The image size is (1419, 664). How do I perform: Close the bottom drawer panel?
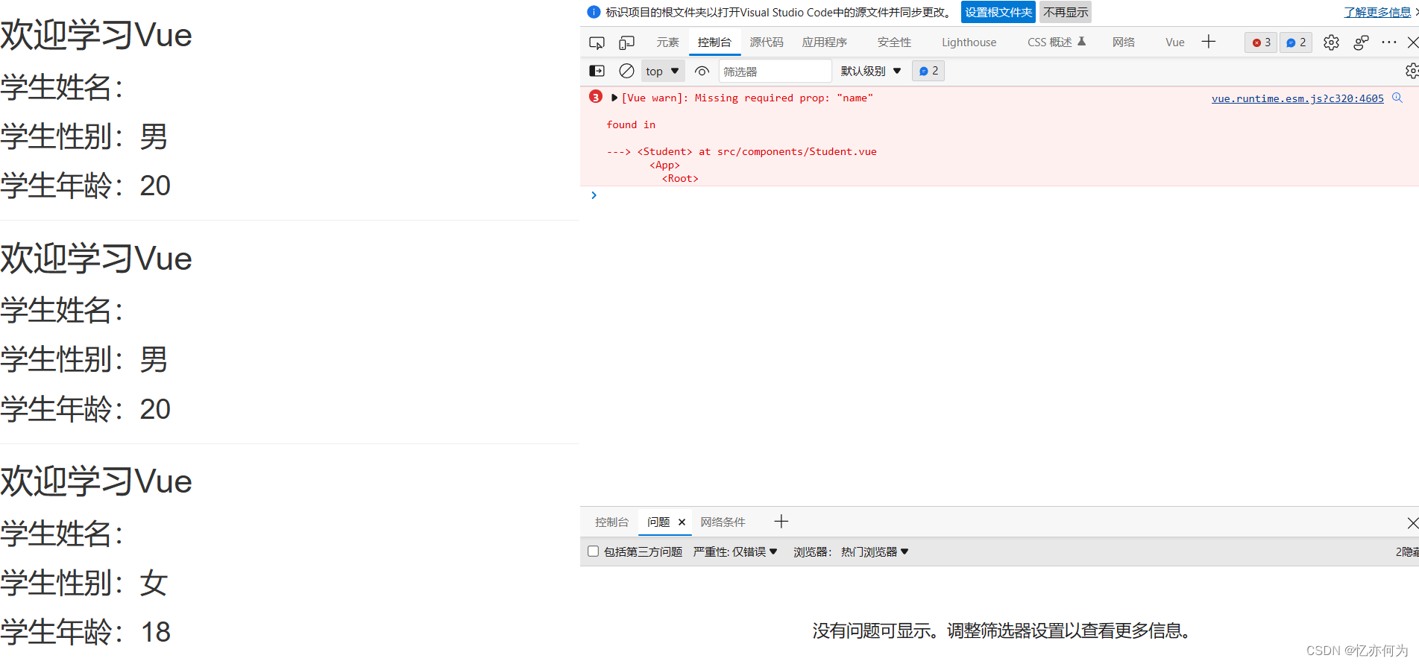point(1412,522)
